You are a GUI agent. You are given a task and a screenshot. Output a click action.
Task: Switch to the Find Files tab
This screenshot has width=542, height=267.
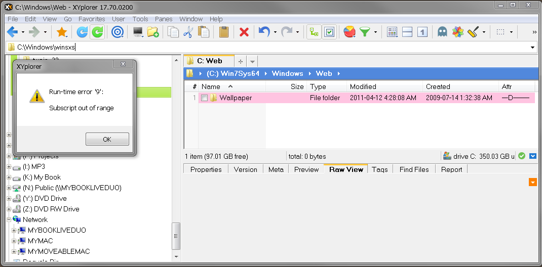(414, 169)
